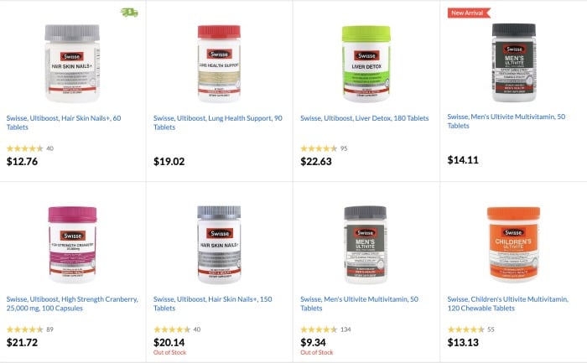Click star rating with 89 reviews
This screenshot has width=587, height=363.
point(24,329)
